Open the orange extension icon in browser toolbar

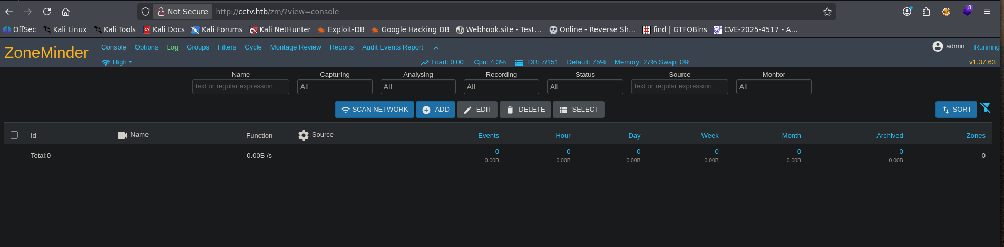click(x=947, y=12)
